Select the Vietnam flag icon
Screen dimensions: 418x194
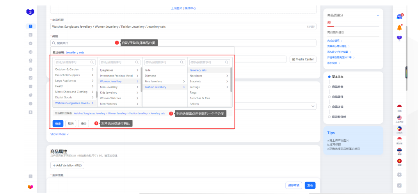(x=399, y=161)
